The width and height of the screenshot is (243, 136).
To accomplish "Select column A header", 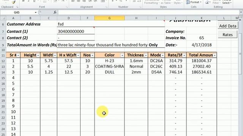I will (13, 18).
